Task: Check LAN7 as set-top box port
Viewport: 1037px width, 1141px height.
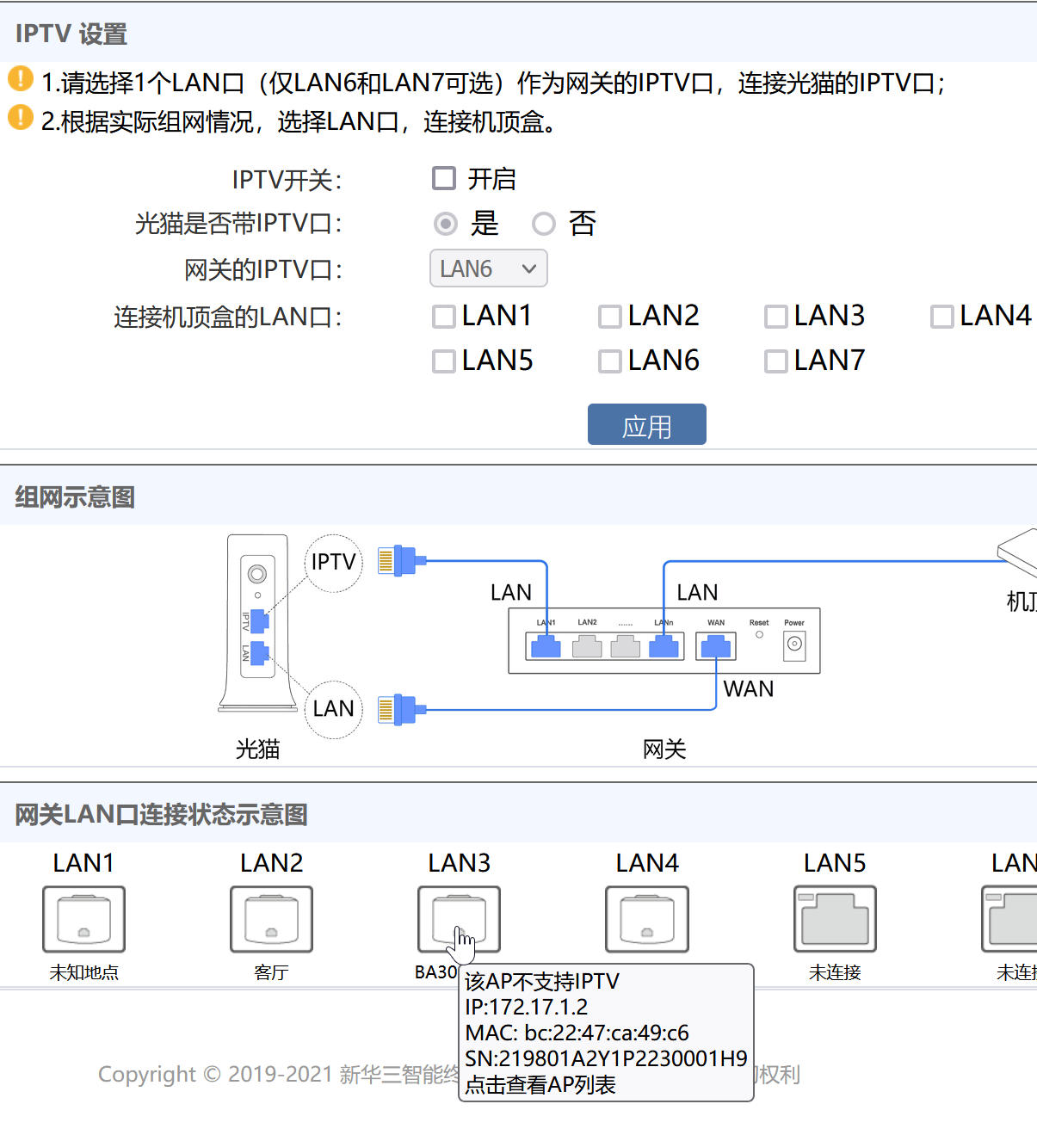Action: tap(776, 361)
